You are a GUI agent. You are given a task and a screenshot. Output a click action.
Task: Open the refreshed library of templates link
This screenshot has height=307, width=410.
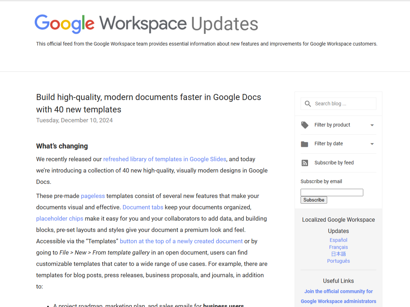(x=165, y=159)
